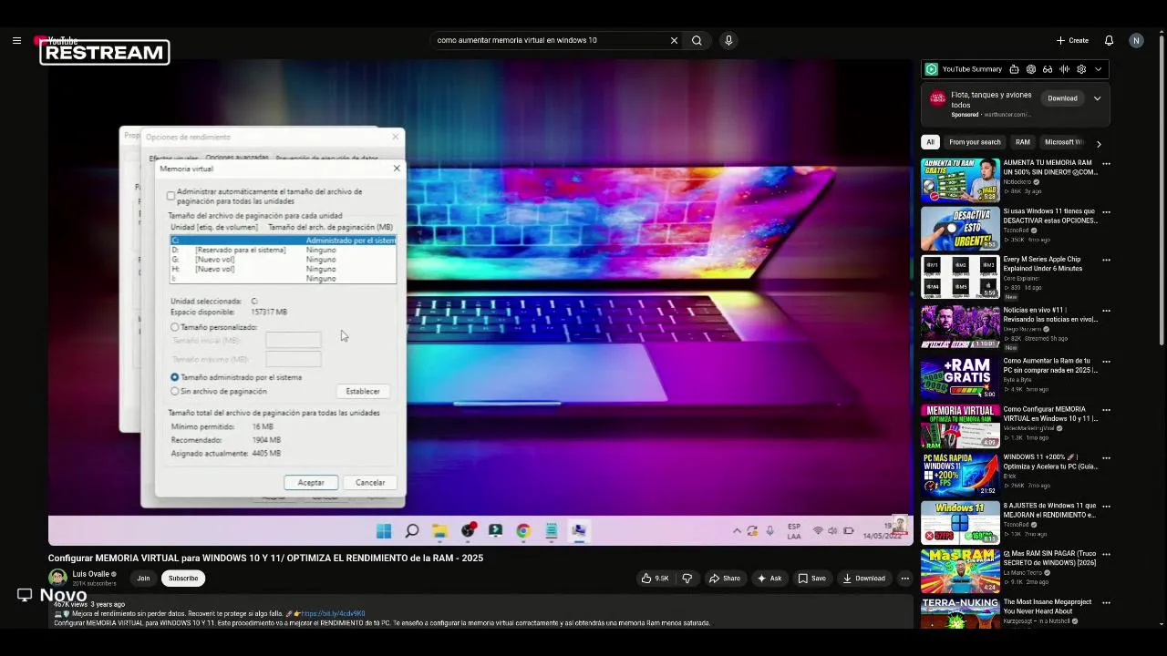This screenshot has height=656, width=1167.
Task: Click the ChatGPT icon in YouTube Summary
Action: (x=1030, y=69)
